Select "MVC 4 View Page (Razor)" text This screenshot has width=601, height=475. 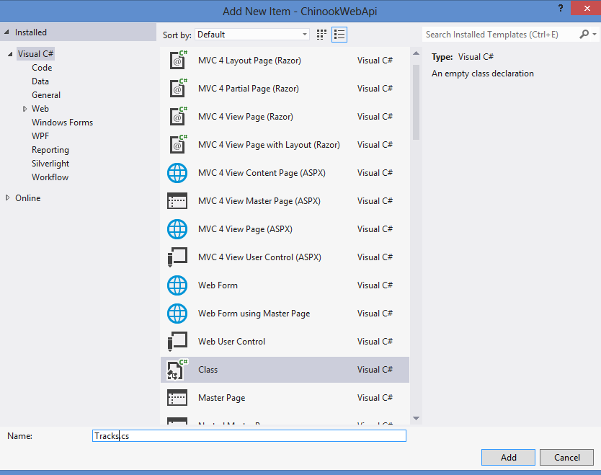(x=246, y=117)
